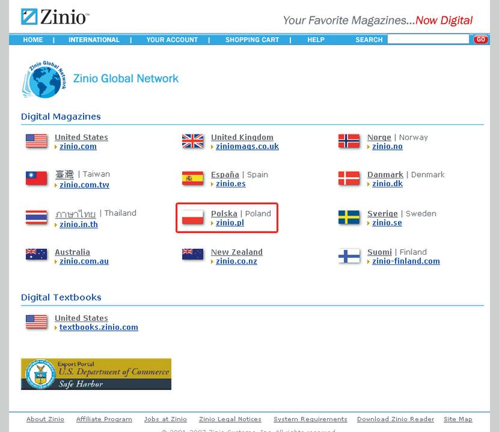This screenshot has width=499, height=432.
Task: Open Zinio Legal Notices footer link
Action: pyautogui.click(x=230, y=419)
